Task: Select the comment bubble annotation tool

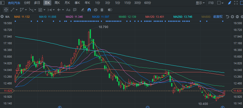Action: pyautogui.click(x=75, y=10)
